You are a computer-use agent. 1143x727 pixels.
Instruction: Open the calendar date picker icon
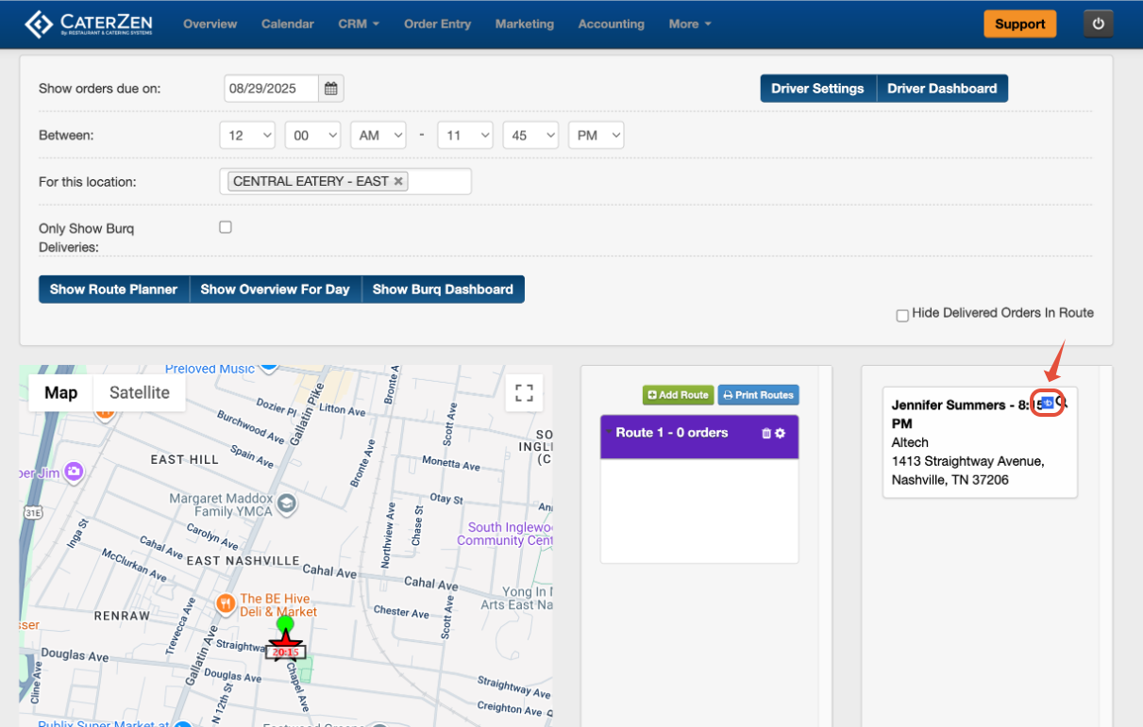(331, 89)
